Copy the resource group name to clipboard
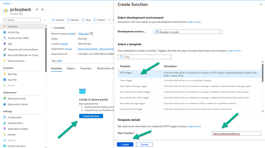This screenshot has height=148, width=265. coord(92,34)
